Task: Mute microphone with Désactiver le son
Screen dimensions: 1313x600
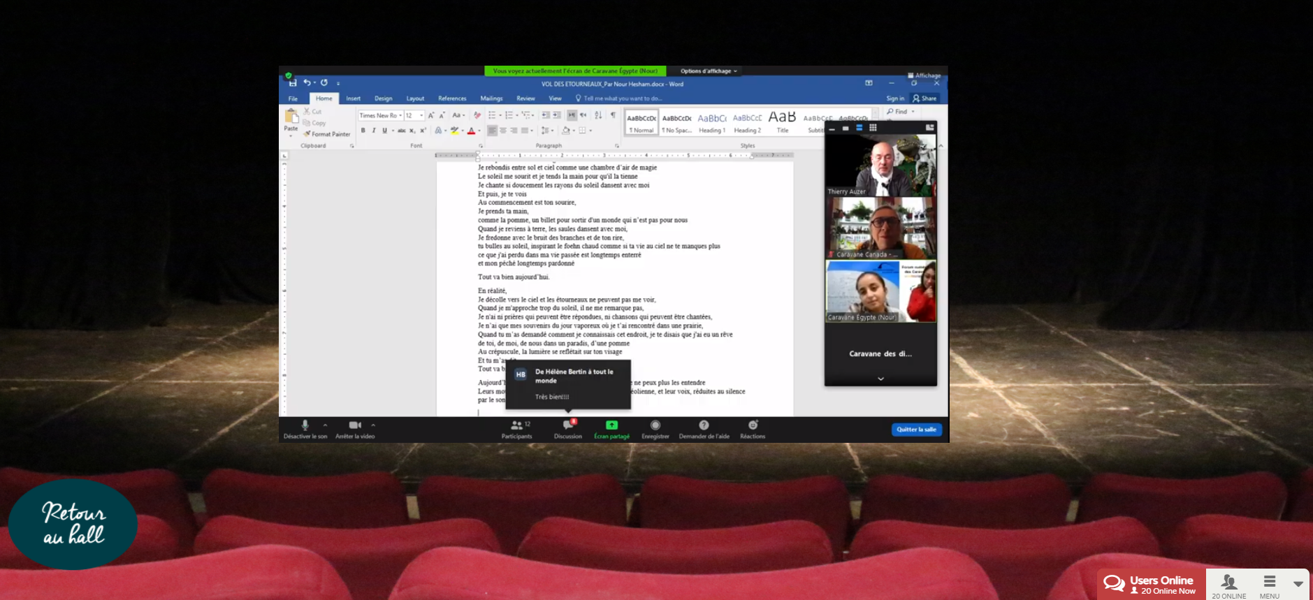Action: coord(305,425)
